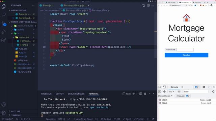Open the Extensions view
The width and height of the screenshot is (216, 121).
(4, 40)
